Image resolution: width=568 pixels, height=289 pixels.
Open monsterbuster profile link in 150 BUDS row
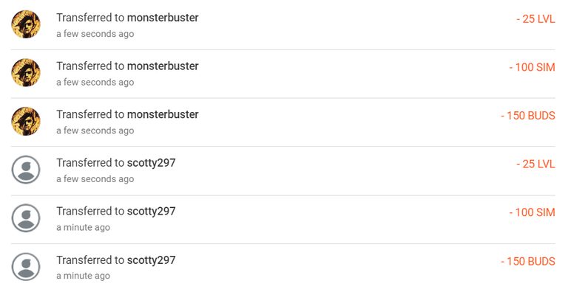pos(163,114)
